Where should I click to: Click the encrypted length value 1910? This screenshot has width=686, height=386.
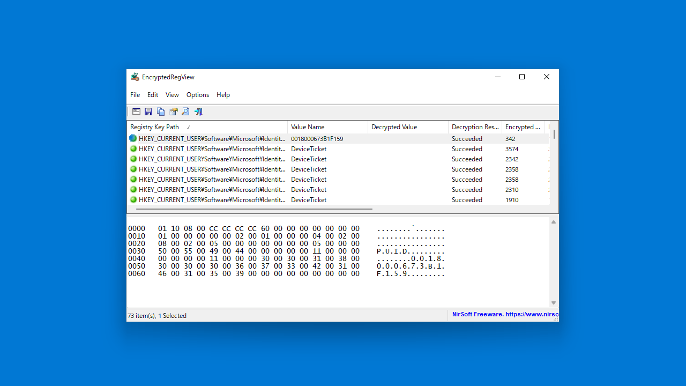pyautogui.click(x=512, y=199)
